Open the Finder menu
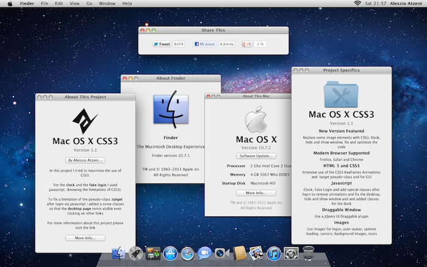Image resolution: width=427 pixels, height=267 pixels. [27, 4]
